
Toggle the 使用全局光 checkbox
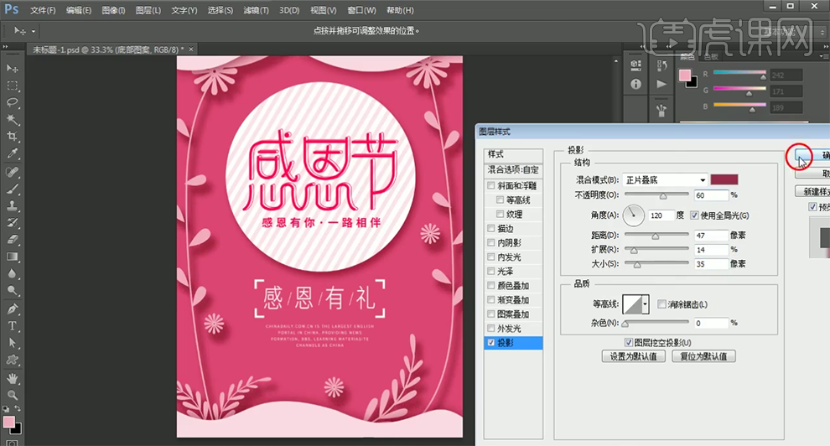coord(694,215)
